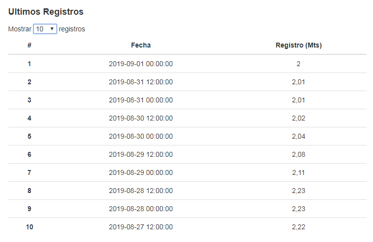
Task: Click the # column header
Action: [x=29, y=45]
